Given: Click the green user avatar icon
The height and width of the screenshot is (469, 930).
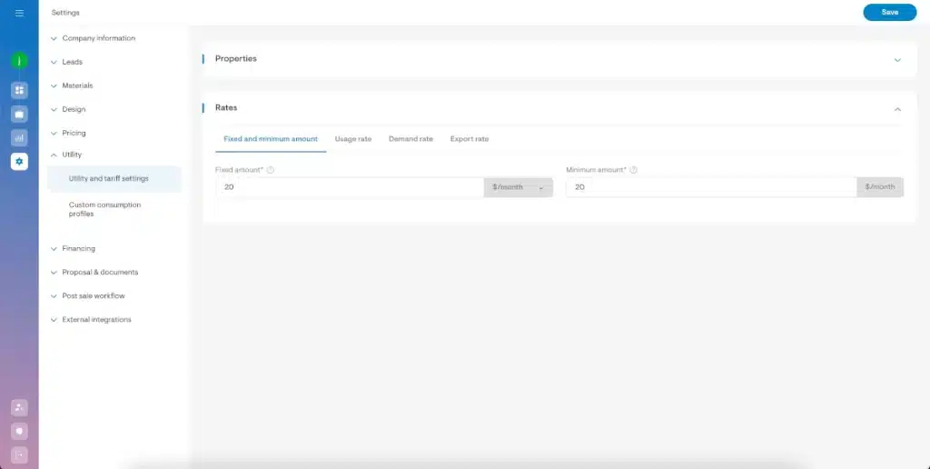Looking at the screenshot, I should (19, 61).
